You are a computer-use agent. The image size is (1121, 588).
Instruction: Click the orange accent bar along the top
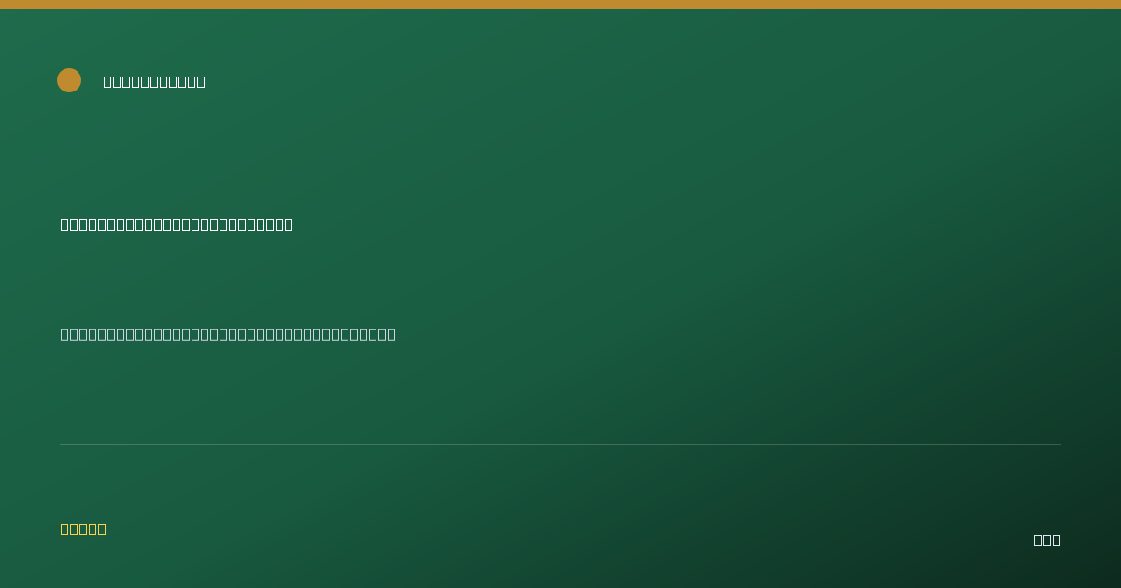point(560,5)
